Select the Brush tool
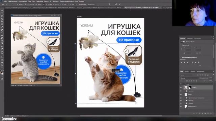 2,33
